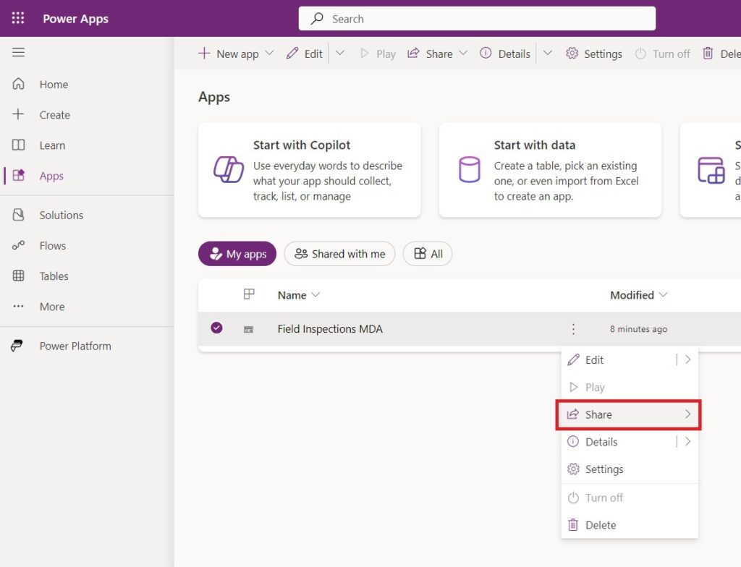Viewport: 741px width, 567px height.
Task: Open the Start with Copilot card
Action: 310,170
